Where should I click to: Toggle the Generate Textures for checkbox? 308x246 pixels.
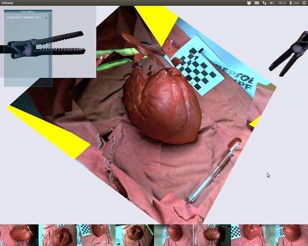click(46, 17)
